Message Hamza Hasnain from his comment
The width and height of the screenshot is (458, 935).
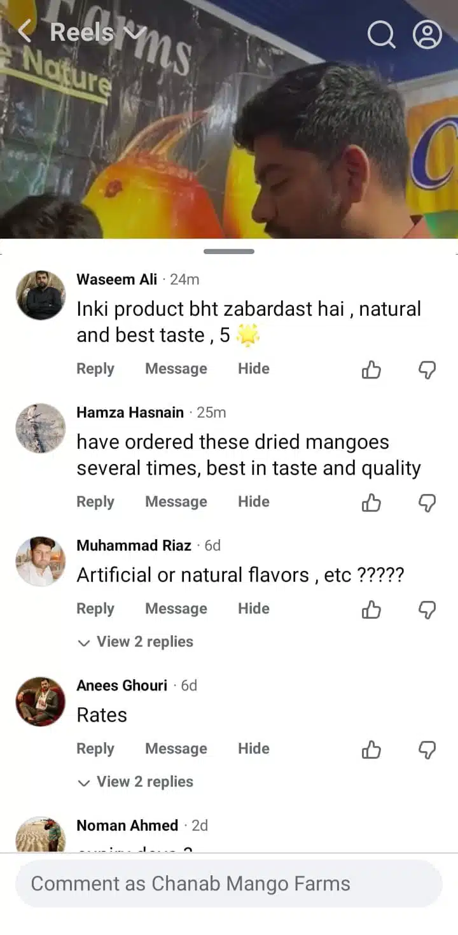[x=176, y=502]
